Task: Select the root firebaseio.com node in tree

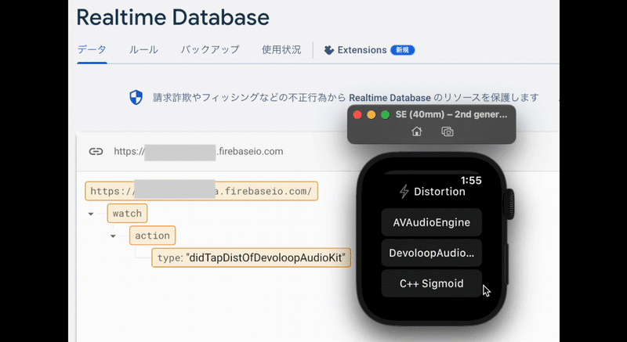Action: [201, 191]
